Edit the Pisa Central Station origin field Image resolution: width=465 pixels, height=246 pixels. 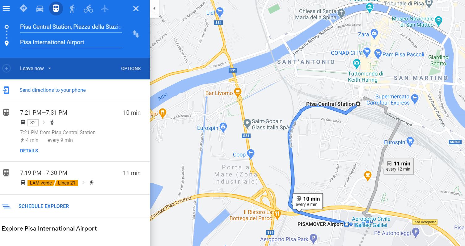pyautogui.click(x=71, y=27)
